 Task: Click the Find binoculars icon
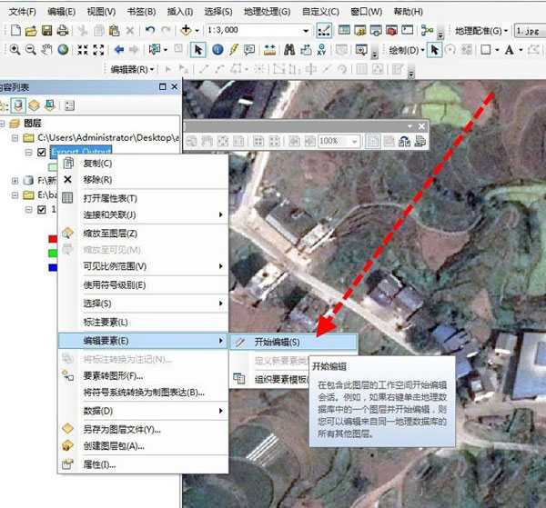pyautogui.click(x=292, y=49)
